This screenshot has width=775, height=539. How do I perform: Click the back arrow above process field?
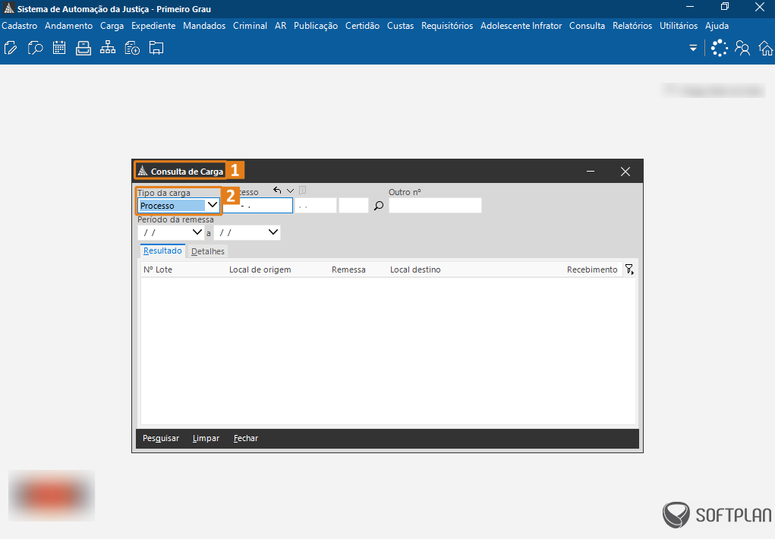pyautogui.click(x=277, y=191)
